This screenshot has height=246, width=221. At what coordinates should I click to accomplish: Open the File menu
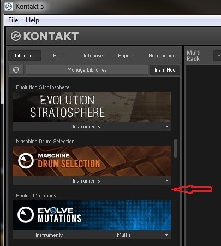pos(13,20)
